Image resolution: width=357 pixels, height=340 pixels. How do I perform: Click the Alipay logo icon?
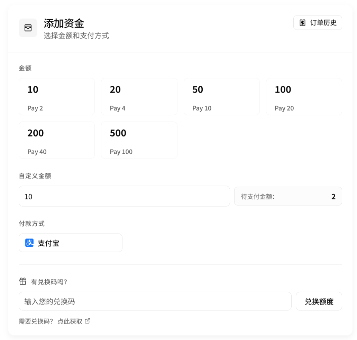click(29, 243)
